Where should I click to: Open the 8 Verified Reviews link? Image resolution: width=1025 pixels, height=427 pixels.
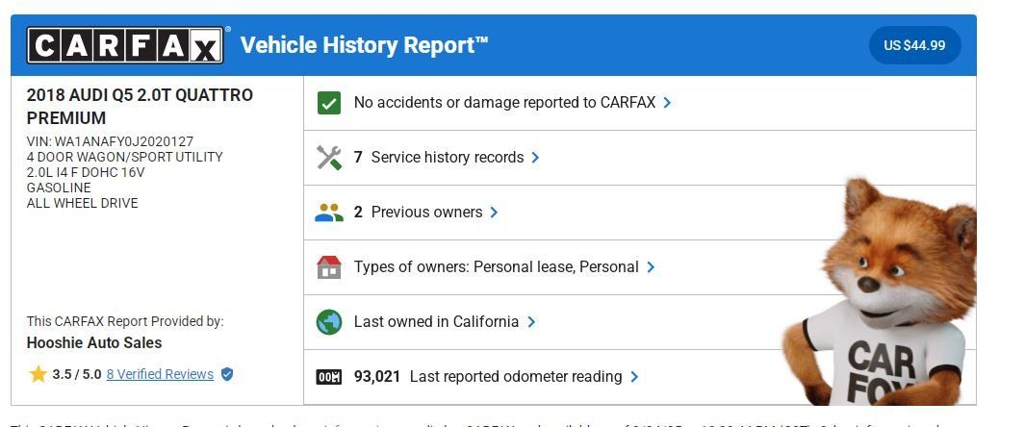point(160,374)
